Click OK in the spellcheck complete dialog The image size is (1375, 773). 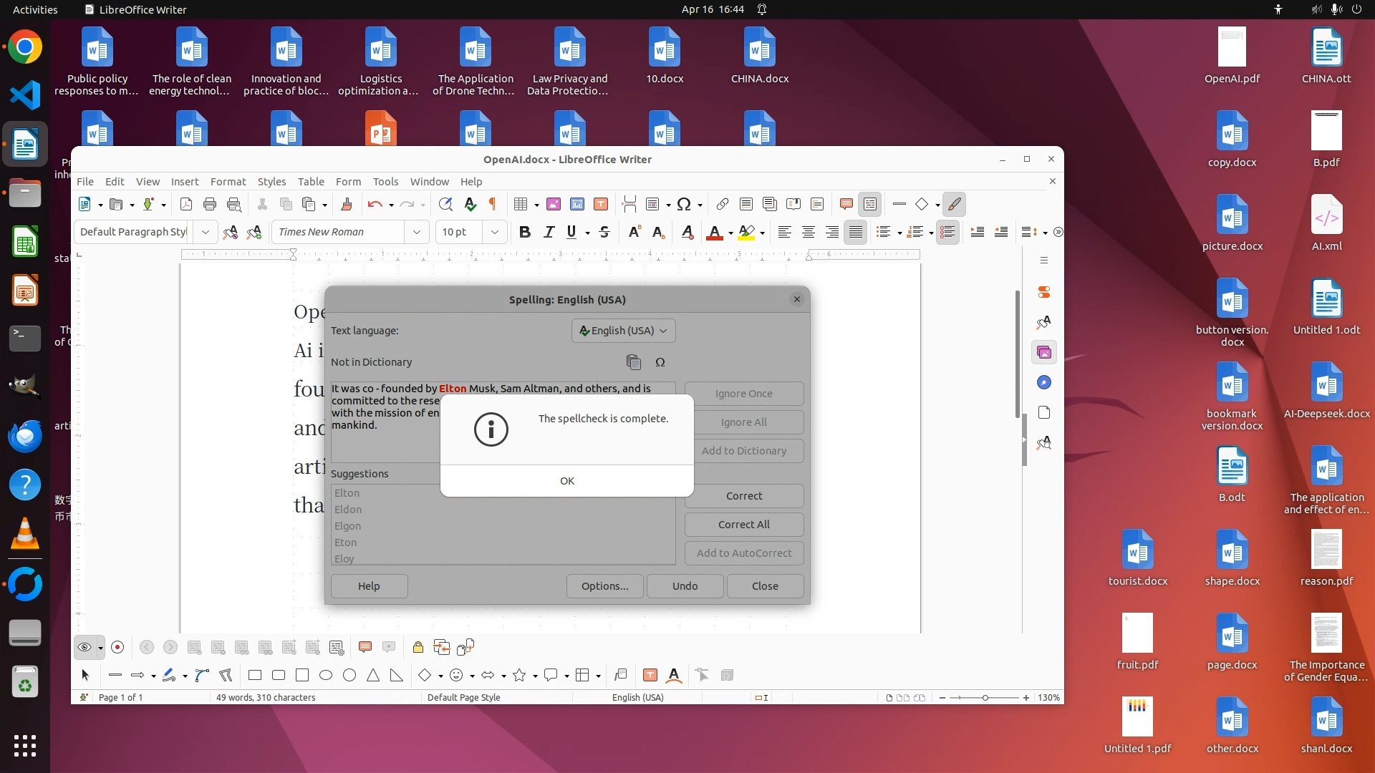(x=566, y=481)
